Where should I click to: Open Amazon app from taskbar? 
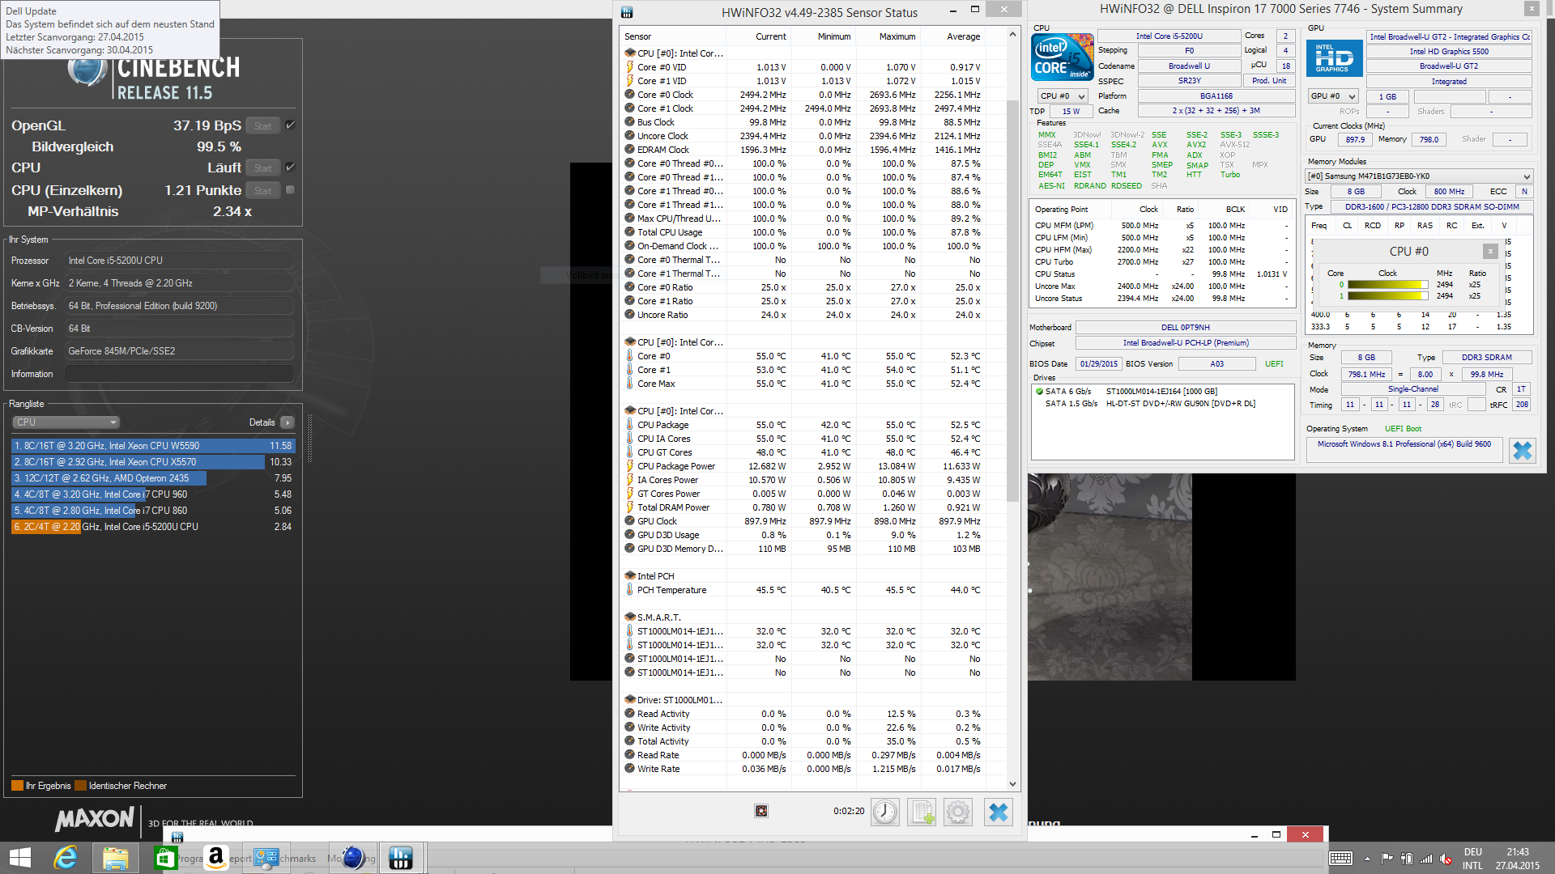215,858
